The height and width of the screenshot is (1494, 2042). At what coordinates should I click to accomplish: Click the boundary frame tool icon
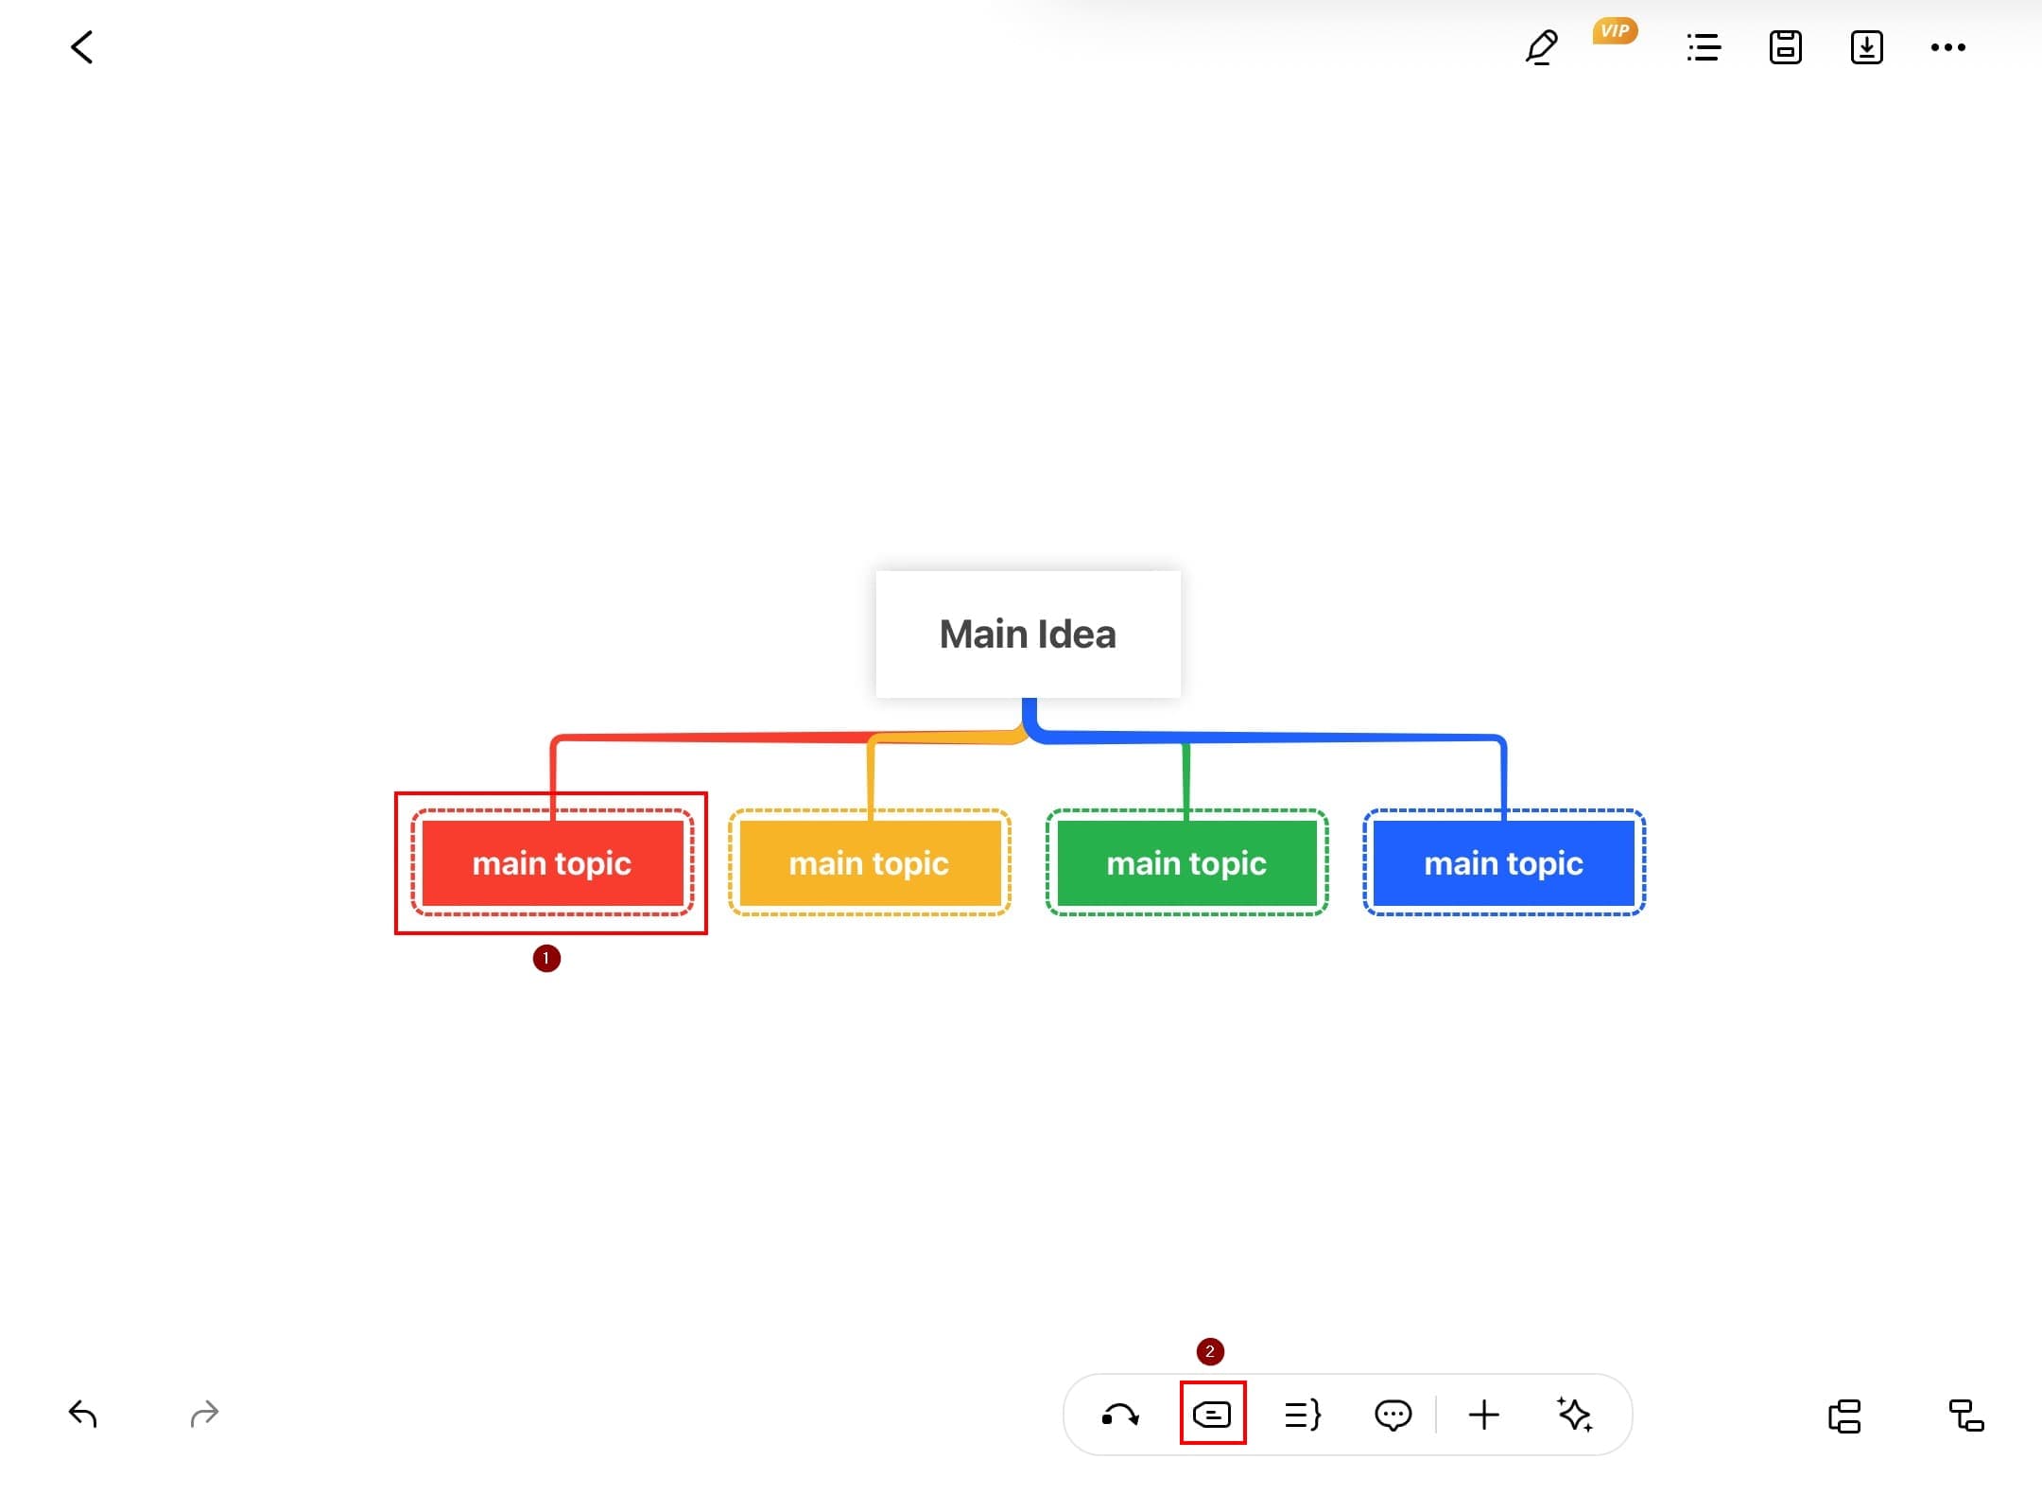click(1212, 1415)
